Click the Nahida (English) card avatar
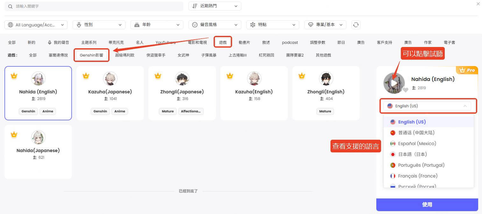Screen dimensions: 482x214 point(38,79)
